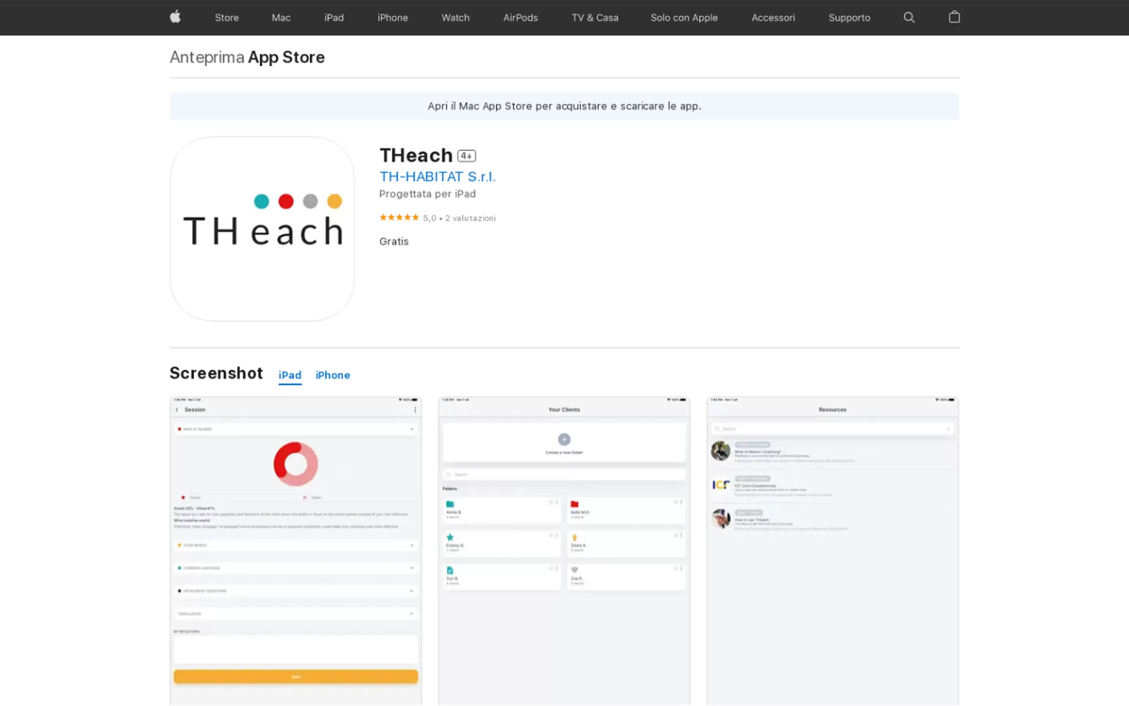Image resolution: width=1129 pixels, height=706 pixels.
Task: Click the back arrow in Session screenshot
Action: [x=177, y=409]
